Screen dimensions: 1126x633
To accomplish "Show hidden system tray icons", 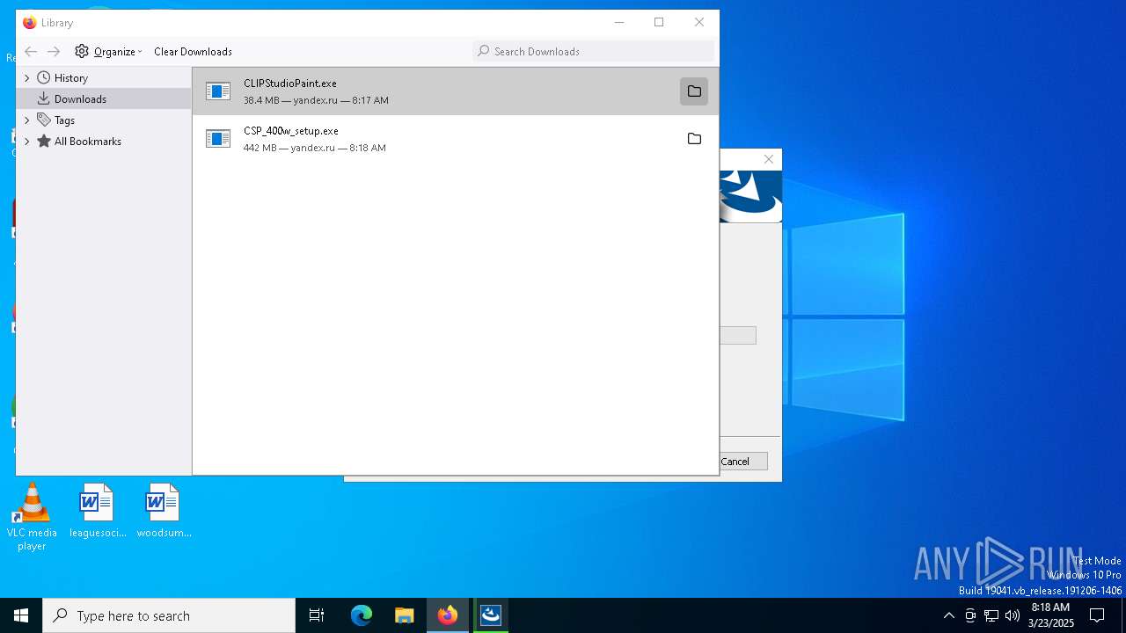I will click(x=948, y=615).
